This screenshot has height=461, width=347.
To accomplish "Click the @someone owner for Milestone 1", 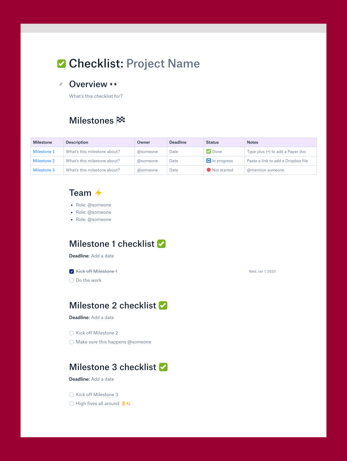I will (x=147, y=151).
